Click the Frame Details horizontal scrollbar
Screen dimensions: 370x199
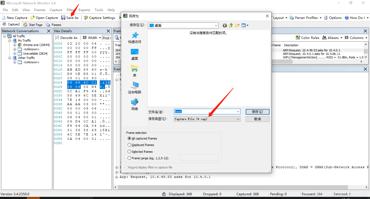232,187
